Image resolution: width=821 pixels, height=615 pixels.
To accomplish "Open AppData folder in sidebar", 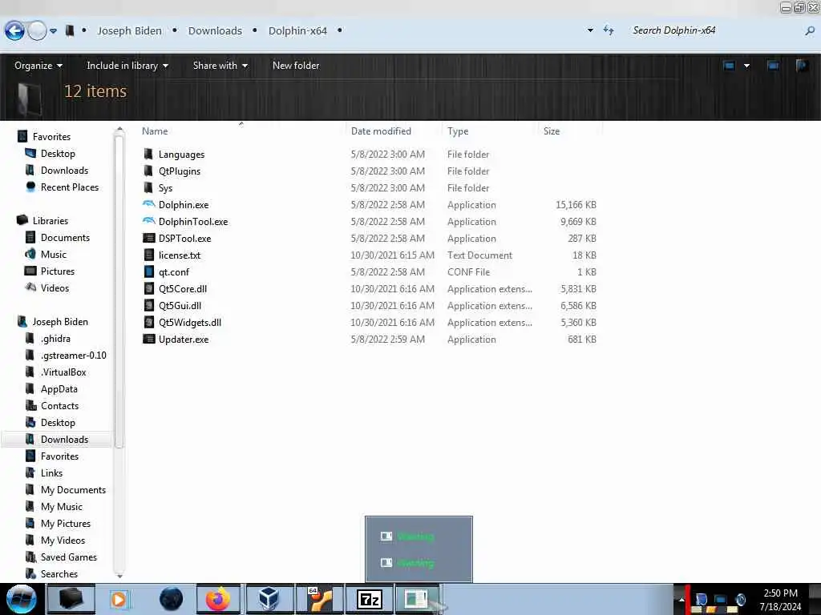I will tap(59, 388).
